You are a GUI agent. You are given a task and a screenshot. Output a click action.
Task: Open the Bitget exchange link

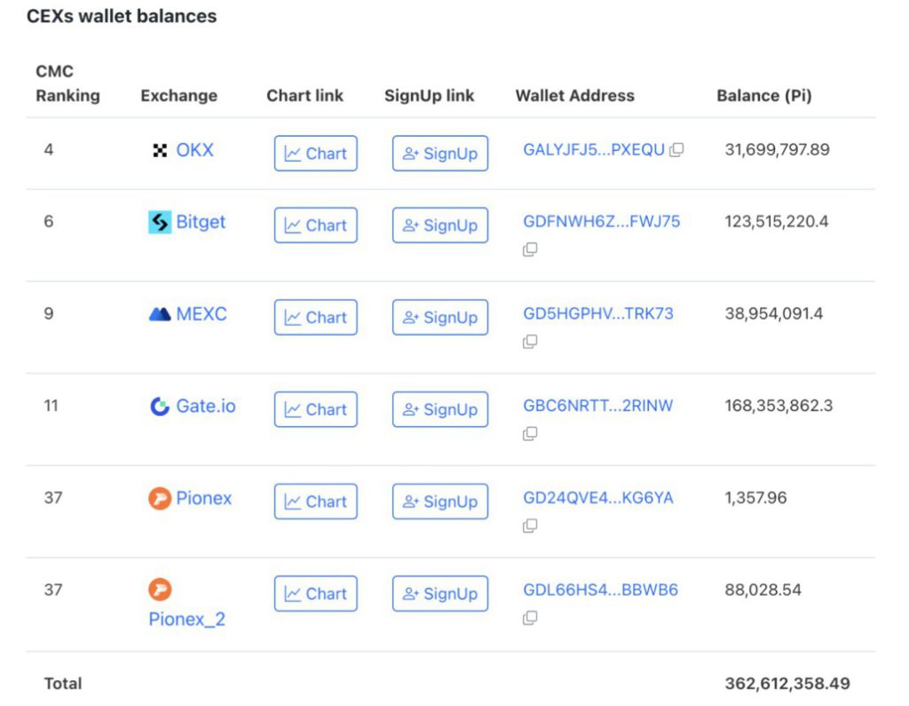coord(201,222)
